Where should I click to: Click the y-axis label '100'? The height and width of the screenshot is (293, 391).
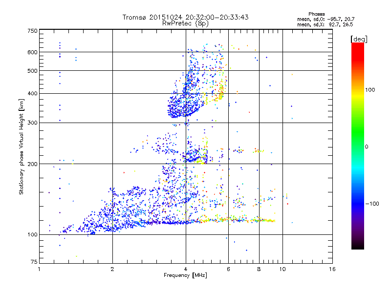click(33, 235)
